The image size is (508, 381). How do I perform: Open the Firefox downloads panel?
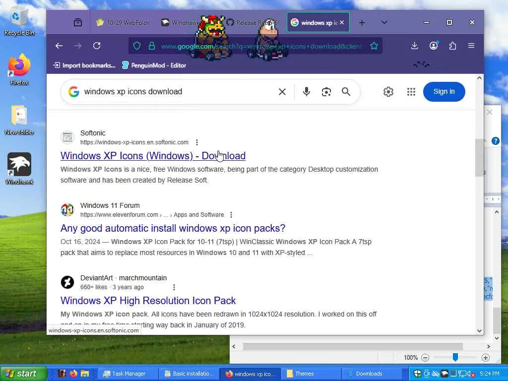(x=414, y=46)
